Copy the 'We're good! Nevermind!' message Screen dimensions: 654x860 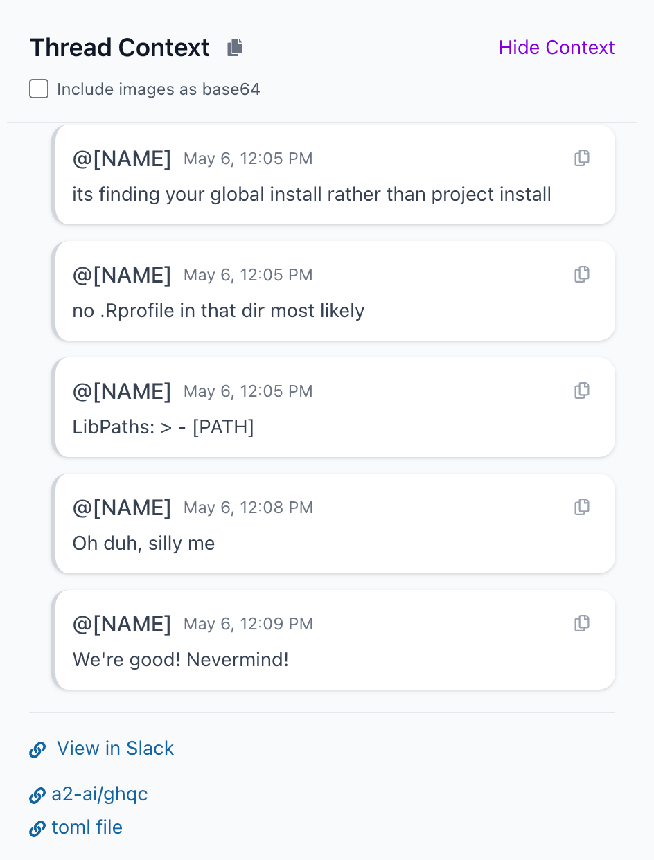click(x=582, y=623)
